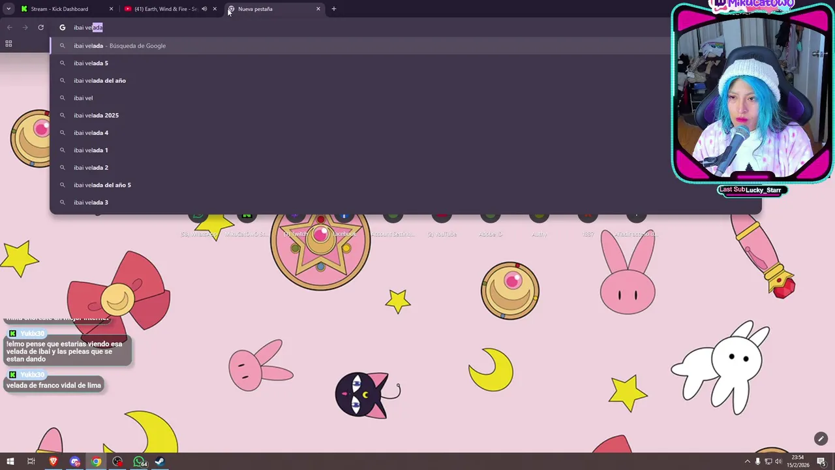
Task: Click the streamer webcam overlay
Action: [x=752, y=96]
